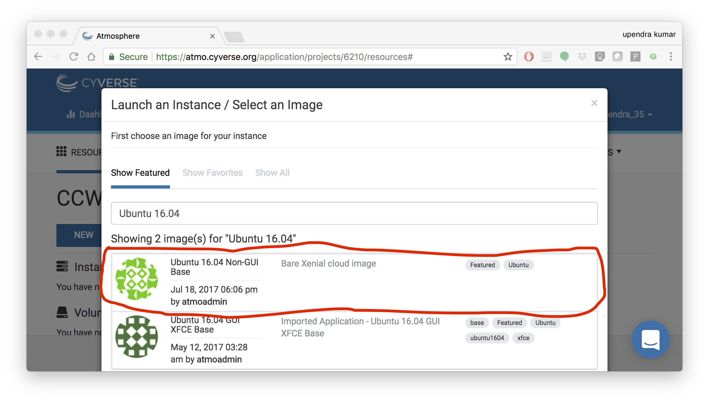This screenshot has height=403, width=709.
Task: Click 'by atmoadmin' on Non-GUI Base row
Action: point(199,301)
